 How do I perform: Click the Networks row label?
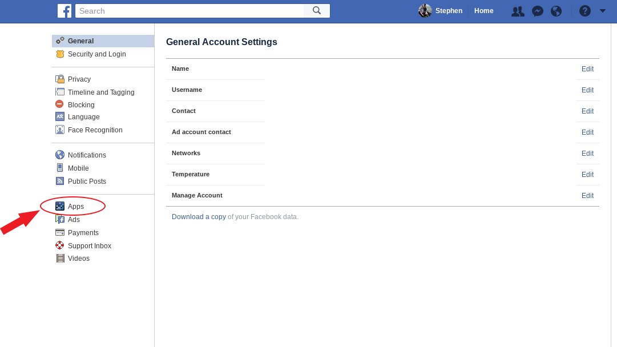pos(186,153)
